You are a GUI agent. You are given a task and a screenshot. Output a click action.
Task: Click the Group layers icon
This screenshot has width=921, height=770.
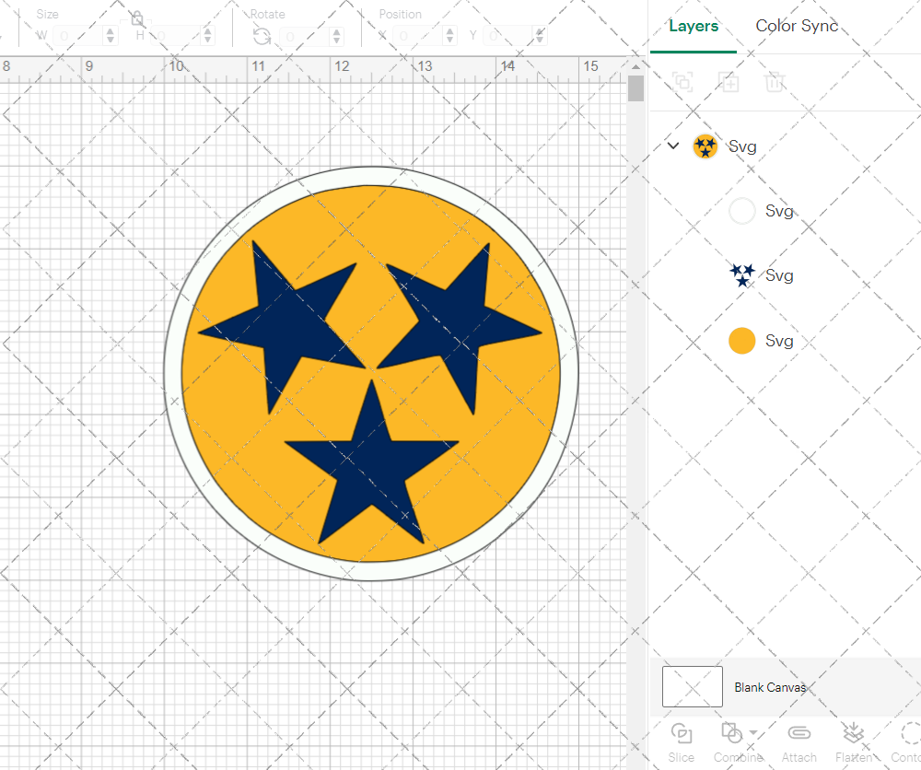(682, 82)
